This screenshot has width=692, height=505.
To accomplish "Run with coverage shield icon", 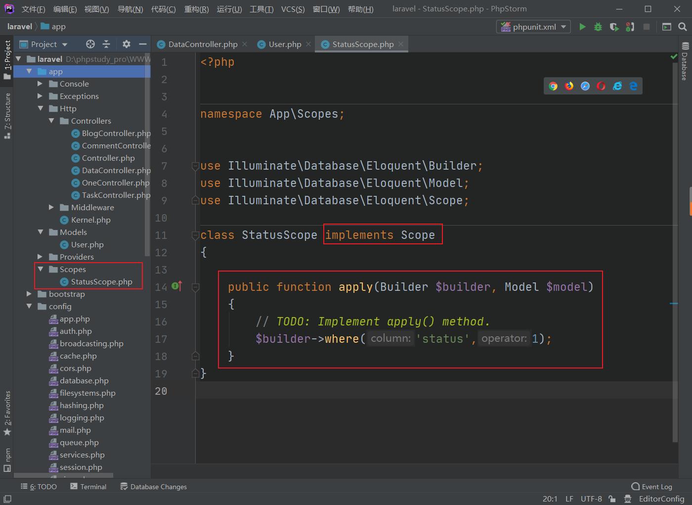I will (x=614, y=27).
